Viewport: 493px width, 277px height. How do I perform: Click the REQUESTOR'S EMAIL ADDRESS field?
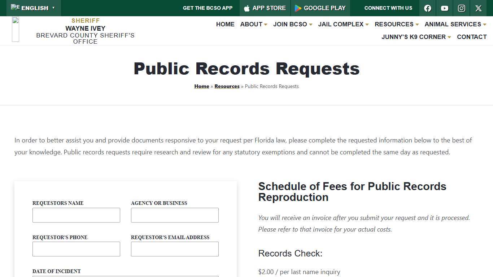175,249
